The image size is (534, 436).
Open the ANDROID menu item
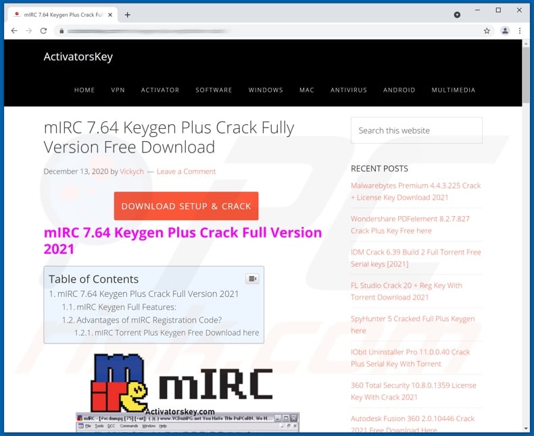(x=399, y=90)
